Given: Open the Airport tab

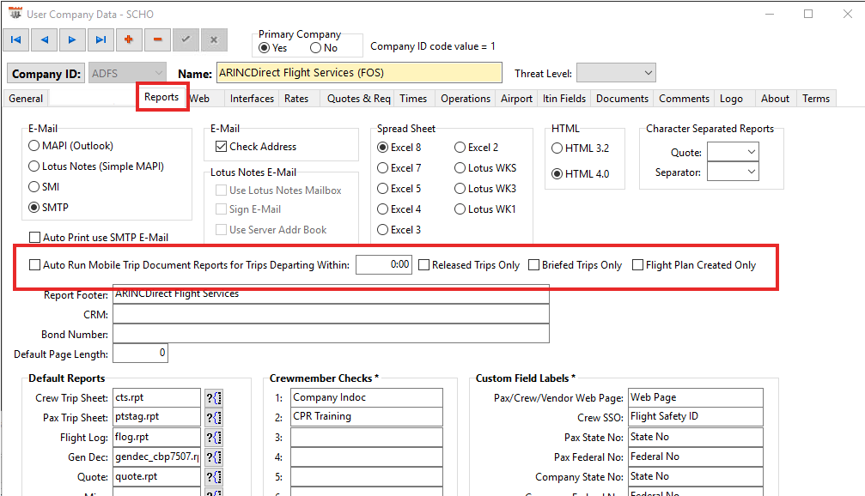Looking at the screenshot, I should point(516,99).
